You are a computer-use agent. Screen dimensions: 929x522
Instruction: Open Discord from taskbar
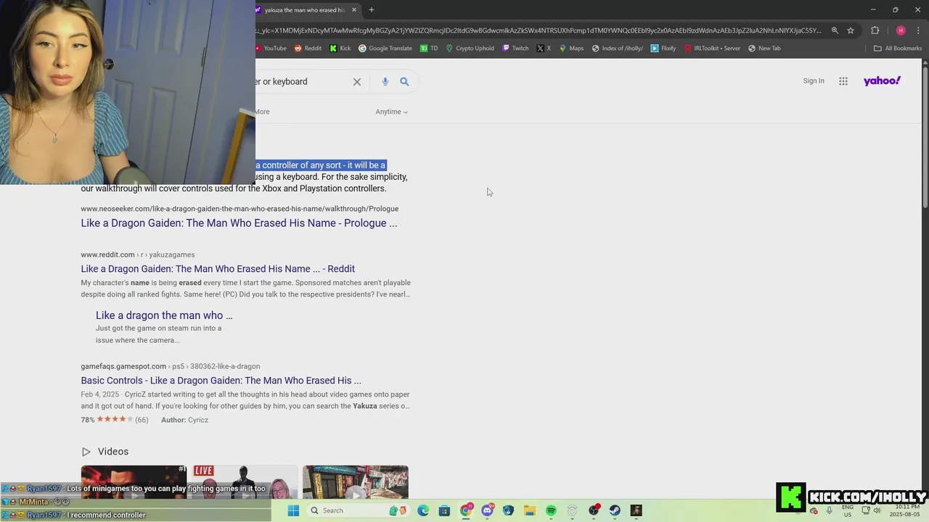(487, 510)
